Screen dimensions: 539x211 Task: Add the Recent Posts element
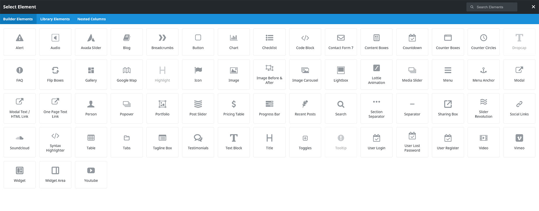[305, 108]
